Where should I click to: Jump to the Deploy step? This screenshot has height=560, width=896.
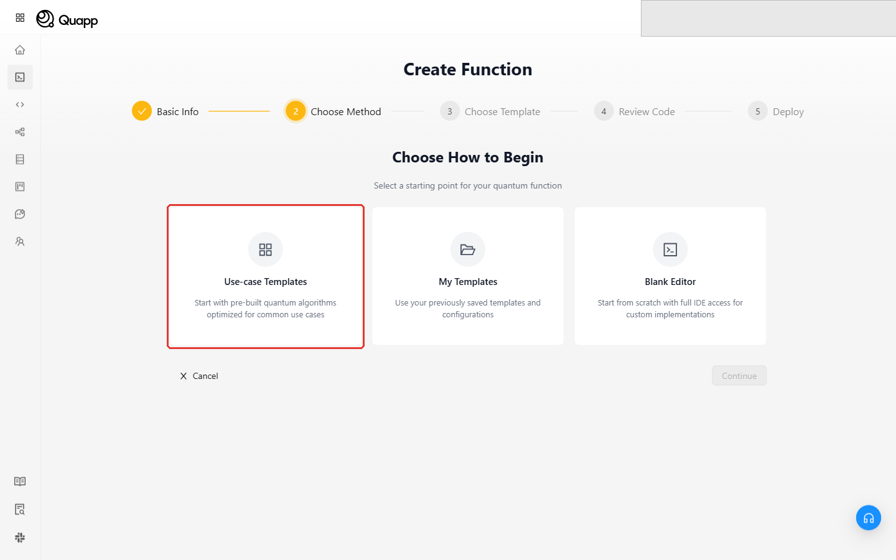click(776, 111)
